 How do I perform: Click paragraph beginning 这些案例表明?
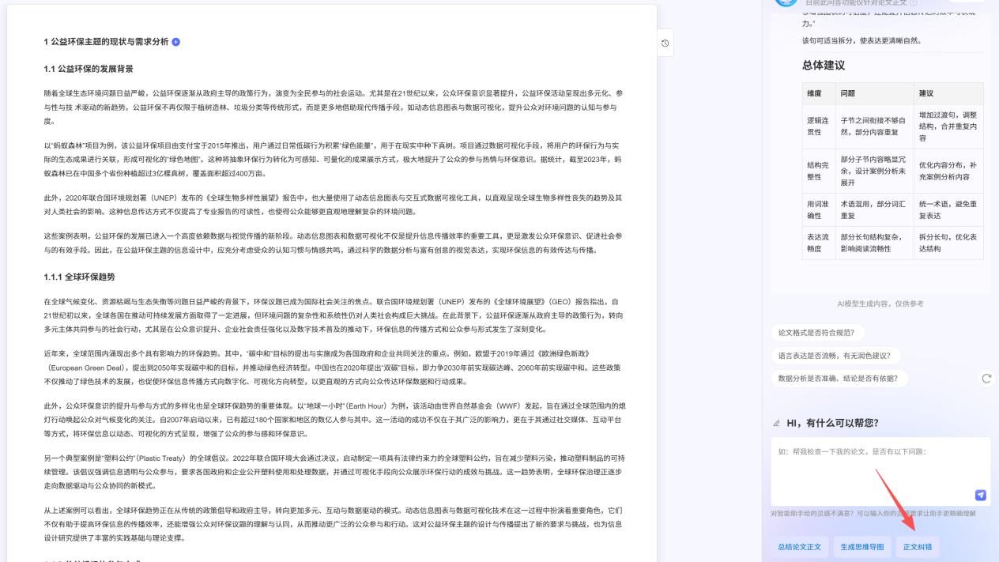[x=334, y=243]
